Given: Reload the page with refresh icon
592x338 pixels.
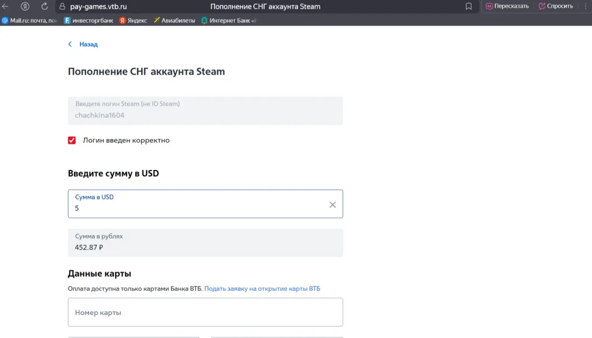Looking at the screenshot, I should [x=45, y=6].
